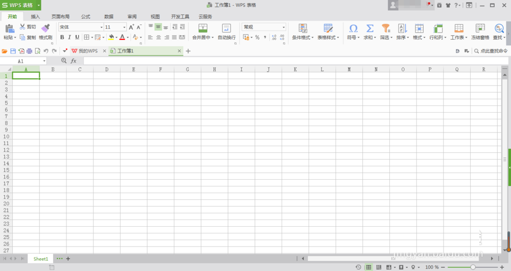
Task: Expand the font color dropdown arrow
Action: tap(127, 38)
